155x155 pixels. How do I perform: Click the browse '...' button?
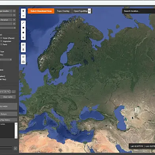click(x=13, y=92)
